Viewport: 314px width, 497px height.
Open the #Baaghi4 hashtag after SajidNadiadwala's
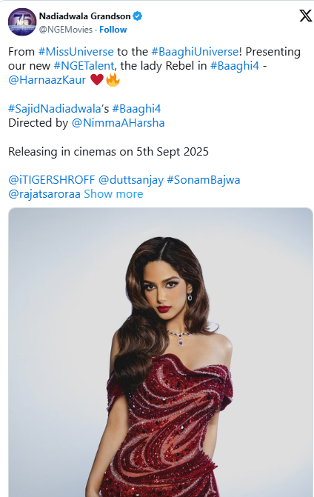click(x=136, y=109)
